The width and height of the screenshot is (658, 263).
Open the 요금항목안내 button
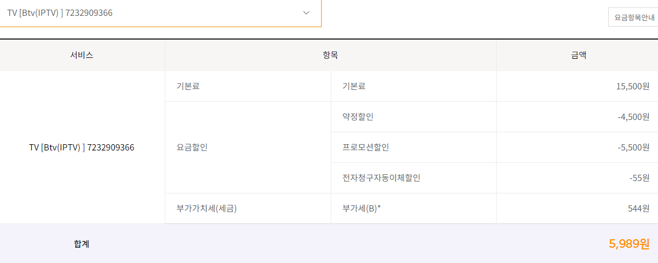point(633,17)
